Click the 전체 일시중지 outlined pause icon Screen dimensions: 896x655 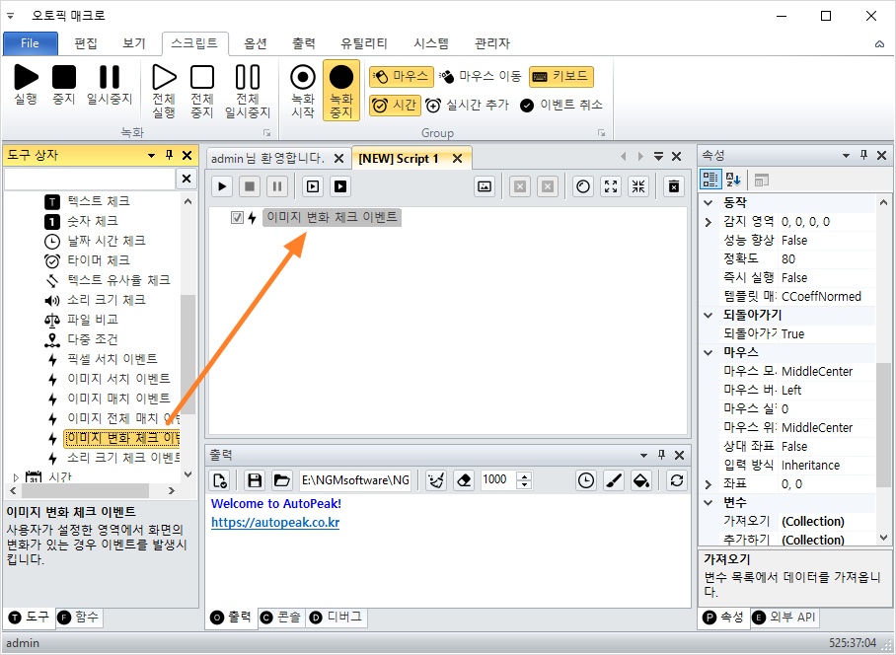248,77
